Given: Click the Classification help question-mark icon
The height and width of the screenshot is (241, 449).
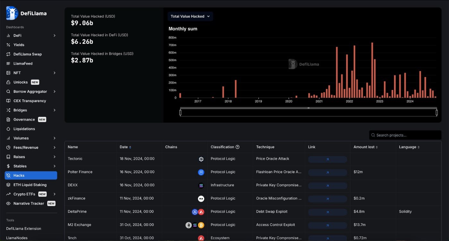Looking at the screenshot, I should [x=238, y=147].
